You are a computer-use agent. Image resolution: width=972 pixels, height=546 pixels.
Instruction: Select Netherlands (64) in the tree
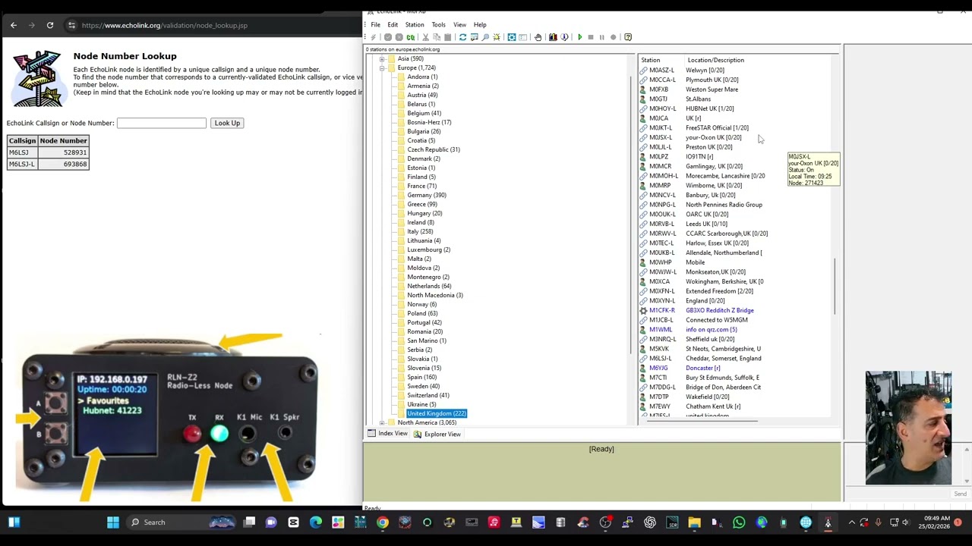pyautogui.click(x=429, y=286)
